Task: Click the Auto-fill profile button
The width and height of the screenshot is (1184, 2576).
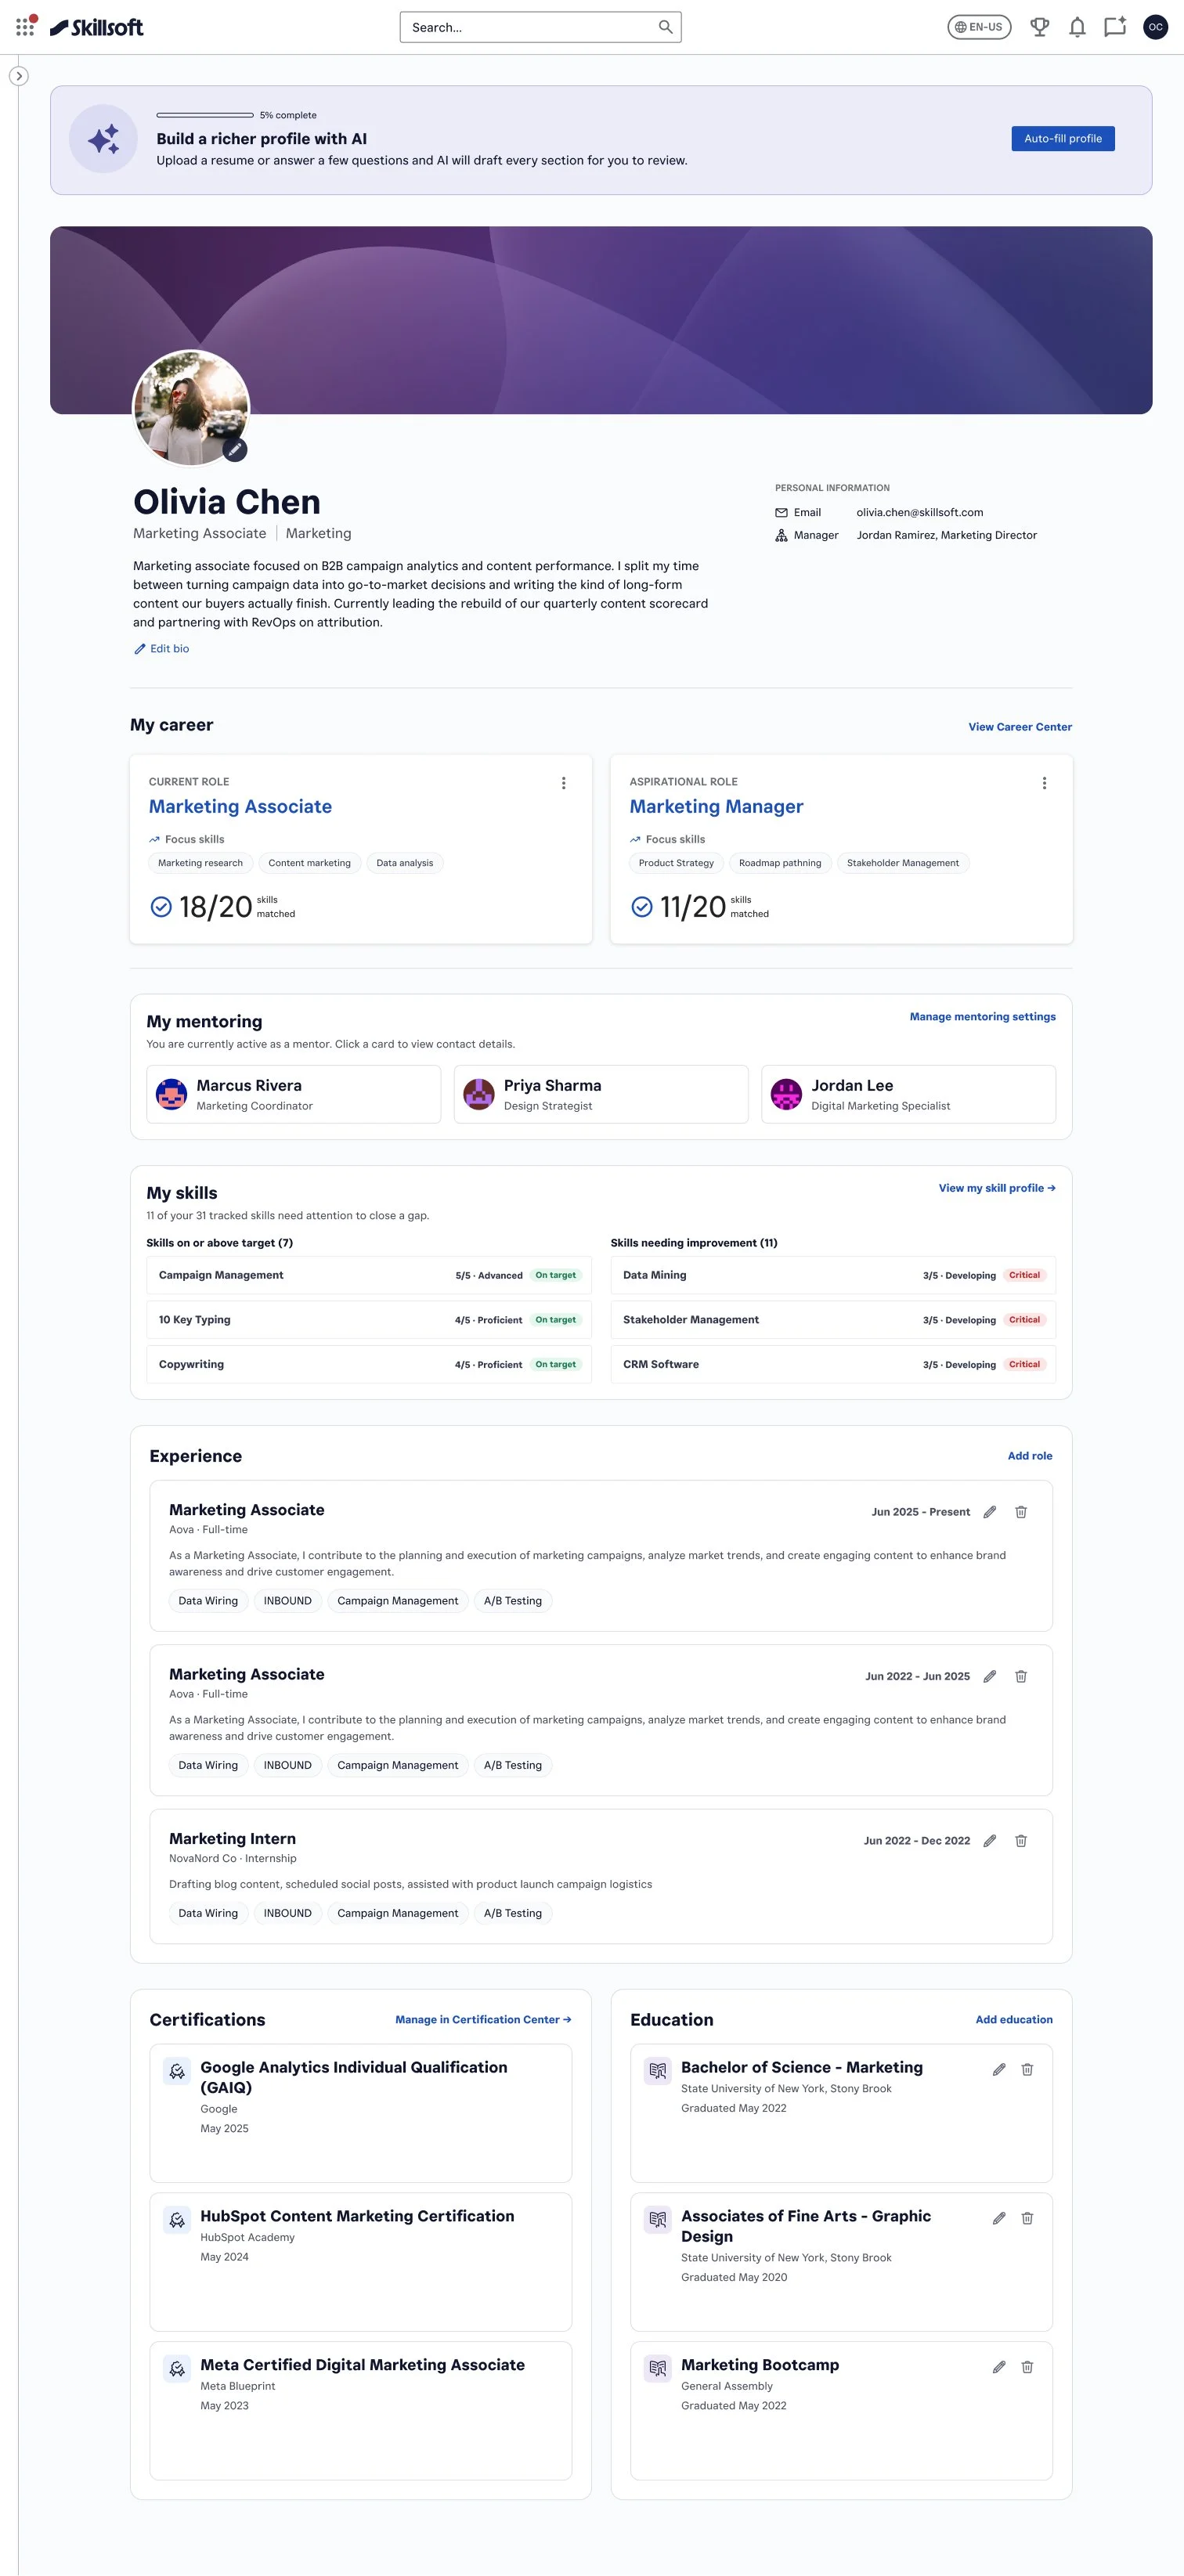Action: pyautogui.click(x=1062, y=139)
